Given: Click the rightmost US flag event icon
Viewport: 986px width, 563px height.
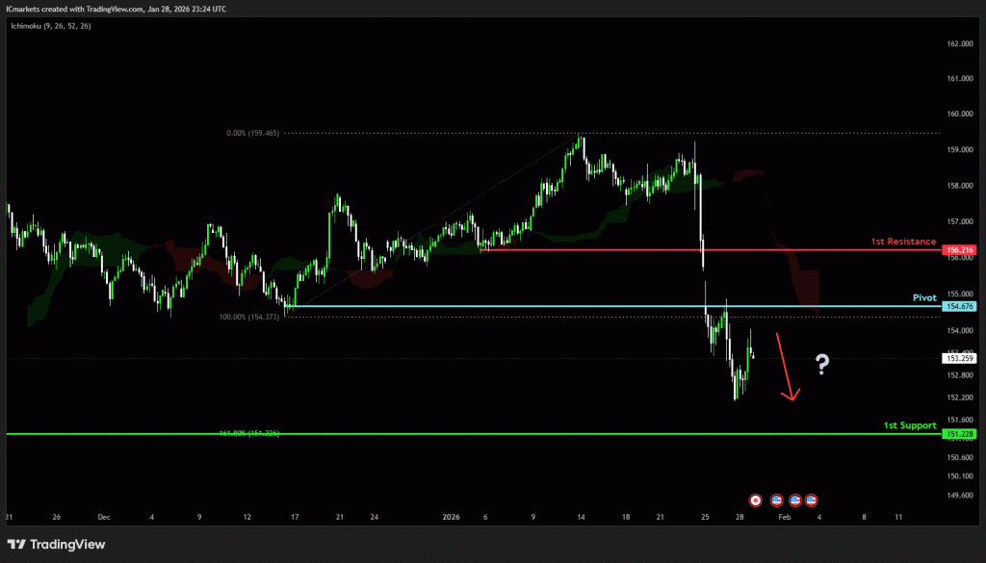Looking at the screenshot, I should coord(812,499).
